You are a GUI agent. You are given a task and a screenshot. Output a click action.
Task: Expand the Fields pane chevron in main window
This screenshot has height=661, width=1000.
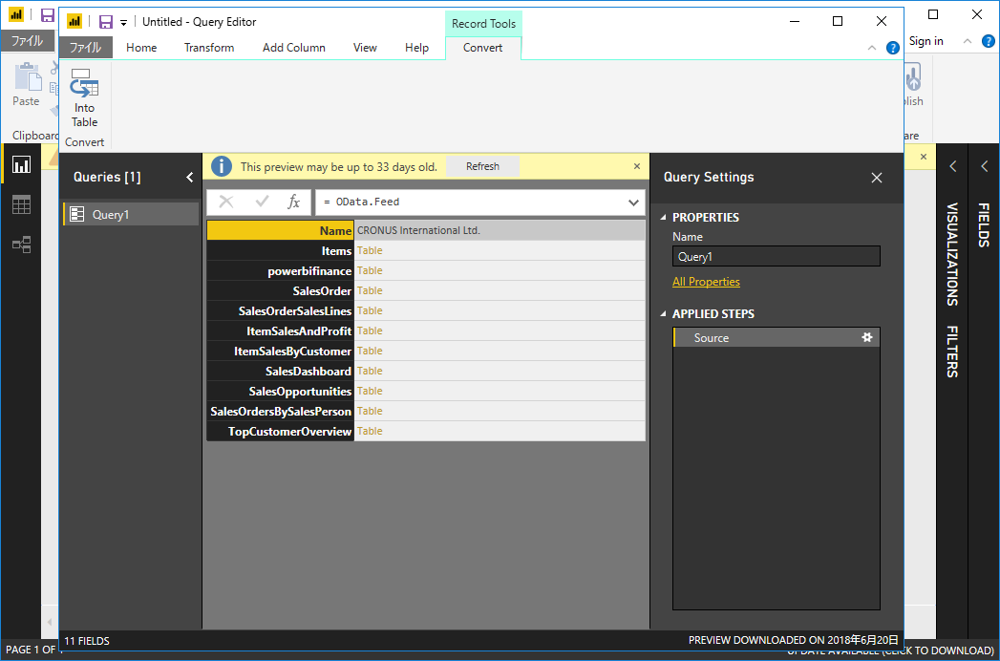984,166
